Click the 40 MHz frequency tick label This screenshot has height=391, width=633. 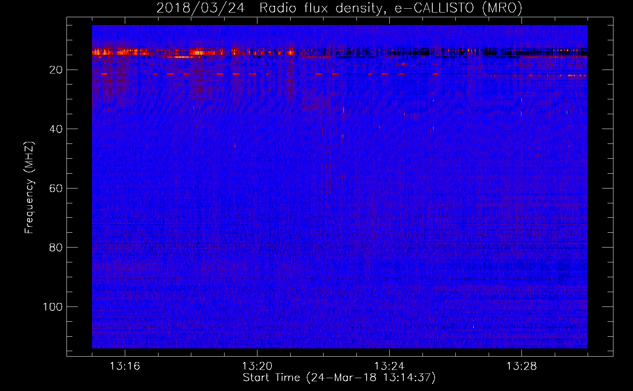pos(56,129)
